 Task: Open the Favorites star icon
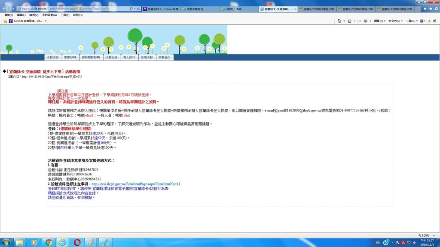pyautogui.click(x=430, y=9)
